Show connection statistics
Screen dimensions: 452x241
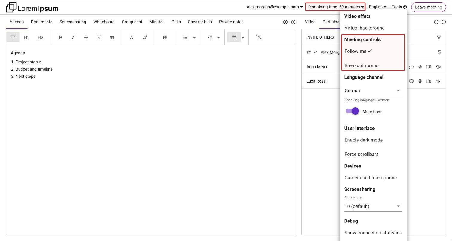[x=373, y=233]
